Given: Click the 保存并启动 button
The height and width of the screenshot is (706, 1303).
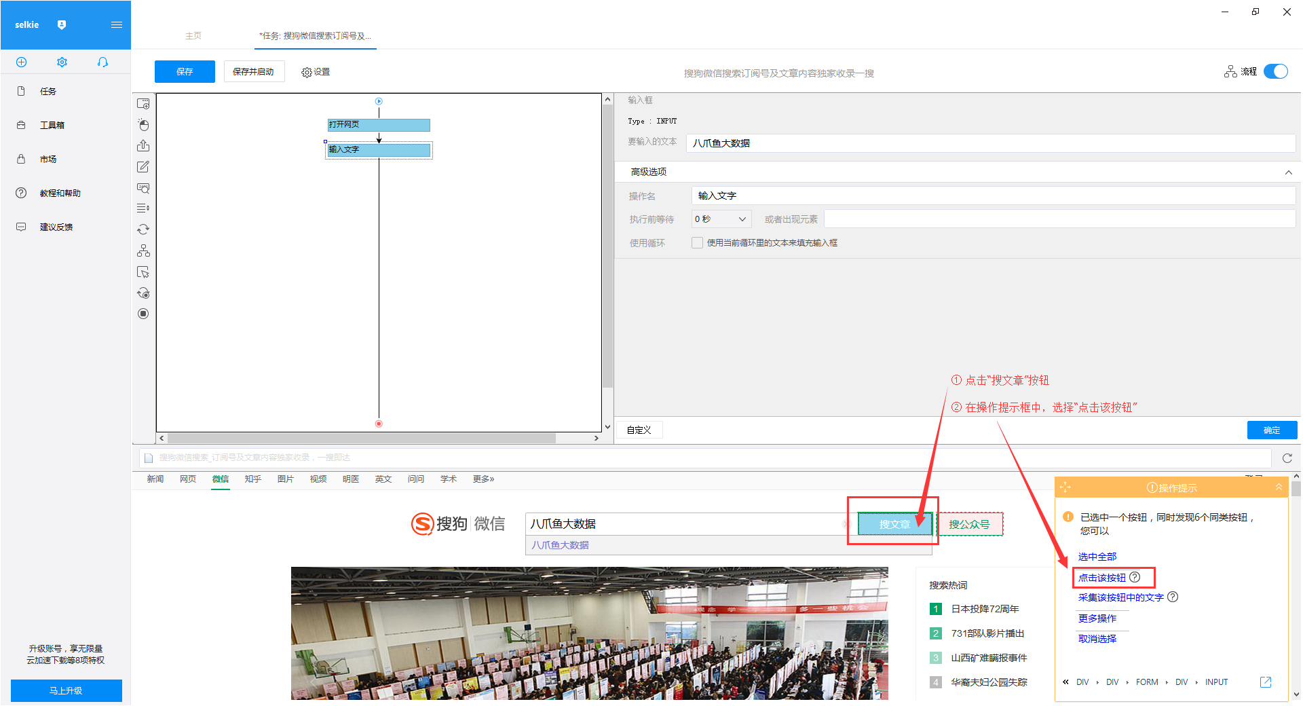Looking at the screenshot, I should click(x=253, y=72).
